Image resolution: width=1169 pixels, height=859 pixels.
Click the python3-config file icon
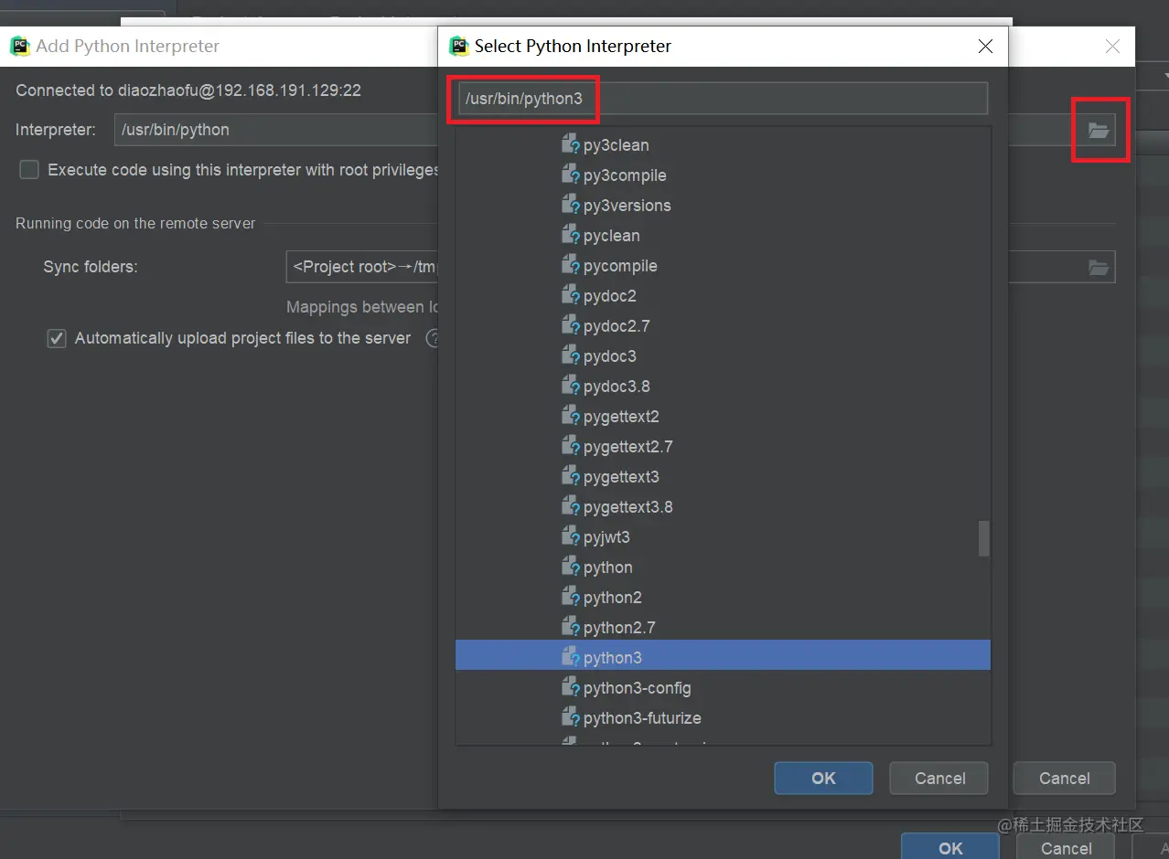coord(570,687)
